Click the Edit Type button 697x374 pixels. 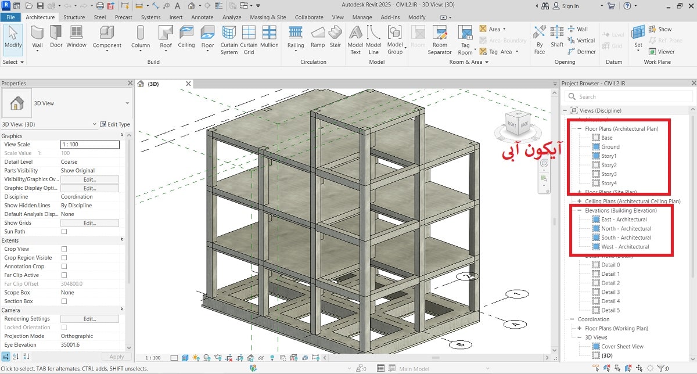pos(115,124)
